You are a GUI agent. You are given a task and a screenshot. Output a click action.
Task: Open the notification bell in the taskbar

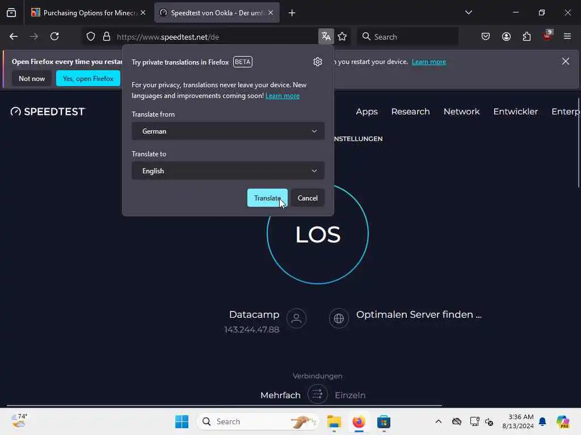(542, 421)
